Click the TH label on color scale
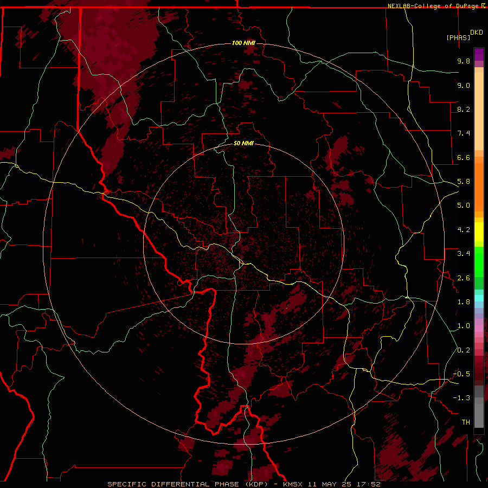Viewport: 488px width, 488px height. (466, 422)
